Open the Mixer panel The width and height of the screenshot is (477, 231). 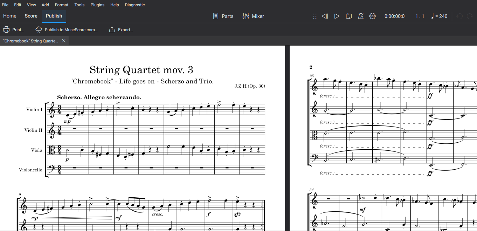pos(253,16)
